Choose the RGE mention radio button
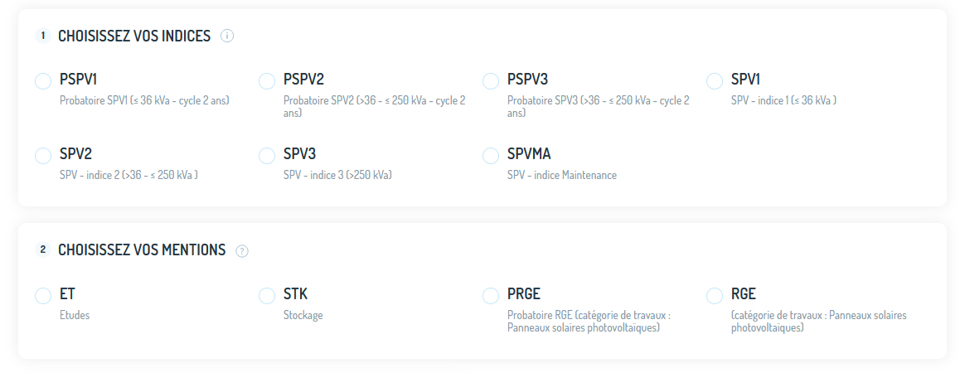Screen dimensions: 965x373 point(715,296)
